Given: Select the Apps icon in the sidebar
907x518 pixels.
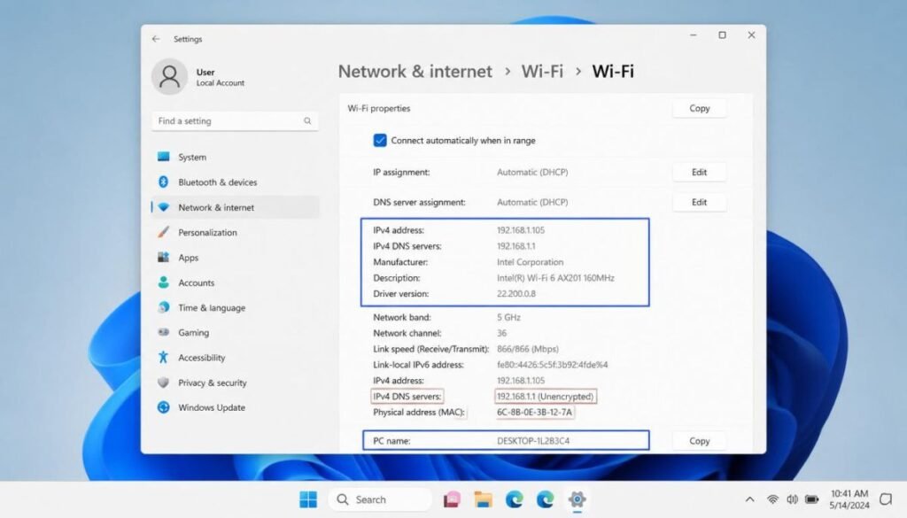Looking at the screenshot, I should [x=164, y=258].
